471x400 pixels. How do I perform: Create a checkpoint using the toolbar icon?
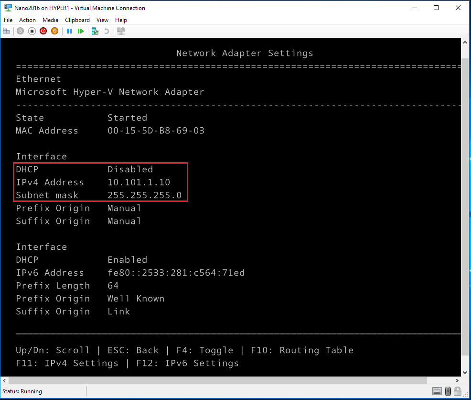coord(95,31)
